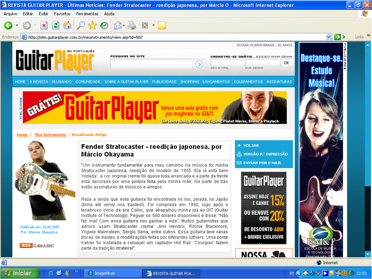Viewport: 372px width, 279px height.
Task: Click the green Ir go arrow
Action: point(337,37)
